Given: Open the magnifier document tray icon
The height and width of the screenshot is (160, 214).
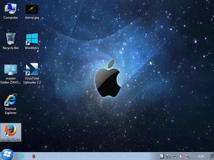Looking at the screenshot, I should pos(162,156).
